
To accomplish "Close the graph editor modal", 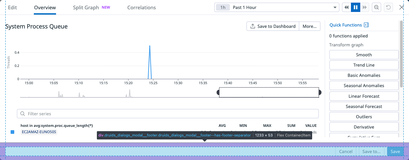I will (x=401, y=7).
